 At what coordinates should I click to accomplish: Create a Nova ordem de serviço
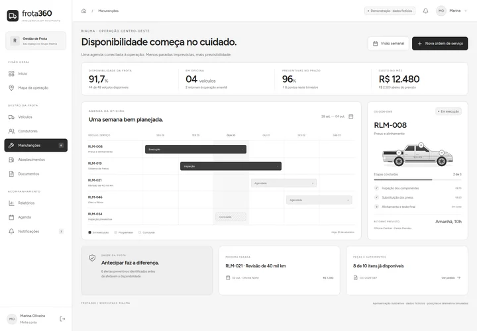point(440,44)
